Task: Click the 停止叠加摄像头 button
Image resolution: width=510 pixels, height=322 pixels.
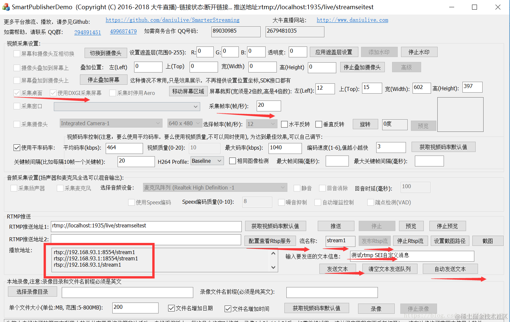Action: (362, 67)
